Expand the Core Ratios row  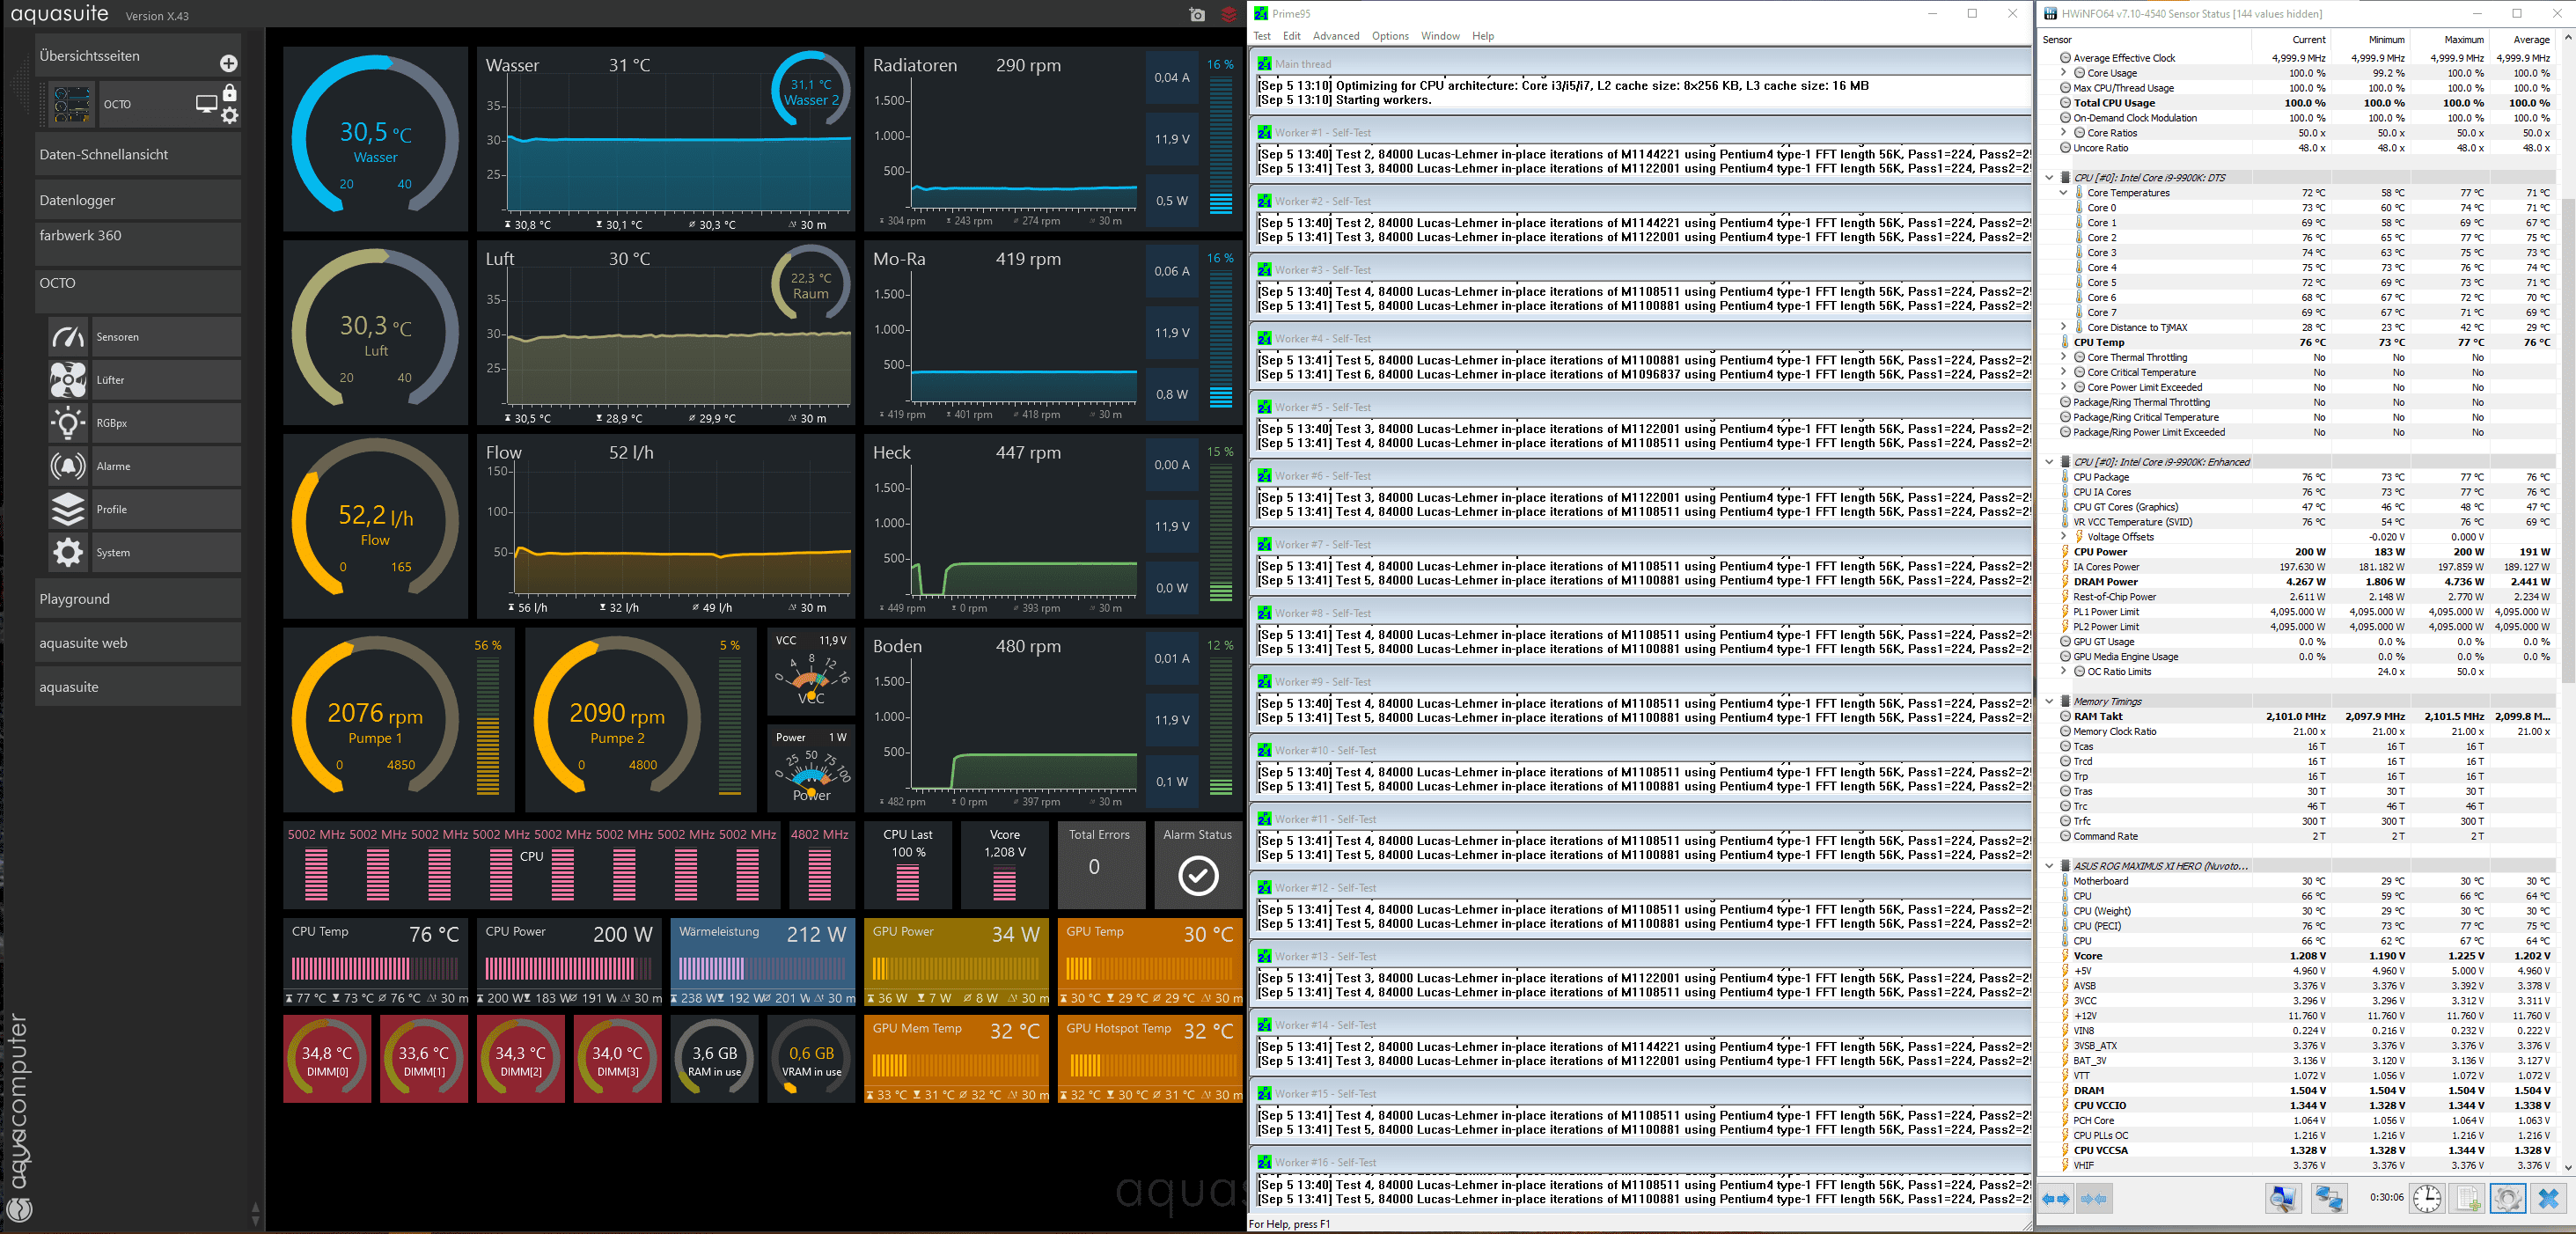point(2063,133)
